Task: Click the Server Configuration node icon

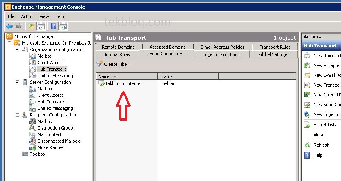Action: point(25,82)
